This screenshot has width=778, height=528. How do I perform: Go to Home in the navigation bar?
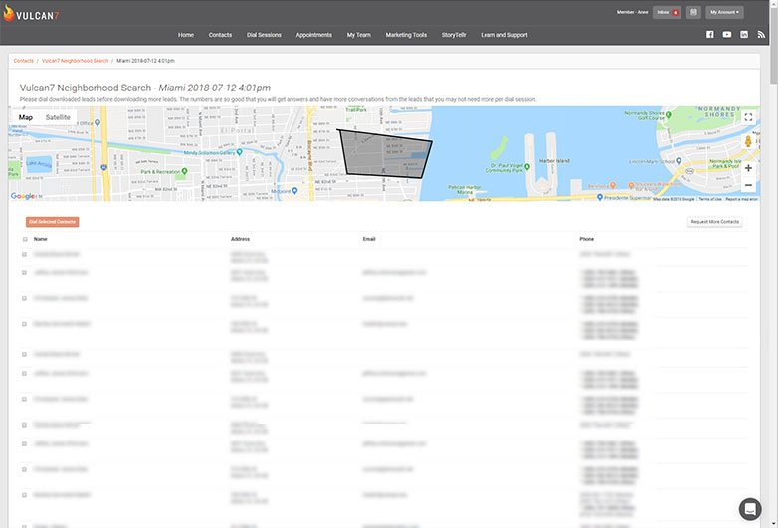point(186,35)
